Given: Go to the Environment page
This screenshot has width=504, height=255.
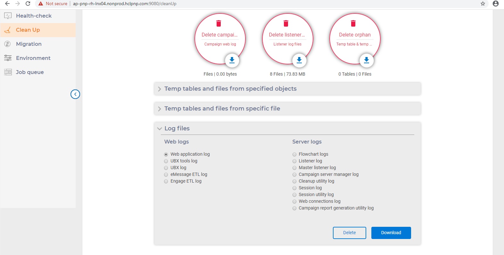Looking at the screenshot, I should tap(38, 58).
